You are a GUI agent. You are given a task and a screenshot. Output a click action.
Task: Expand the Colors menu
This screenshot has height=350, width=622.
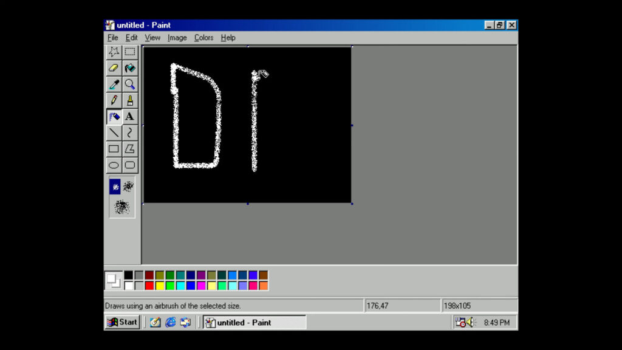[203, 38]
